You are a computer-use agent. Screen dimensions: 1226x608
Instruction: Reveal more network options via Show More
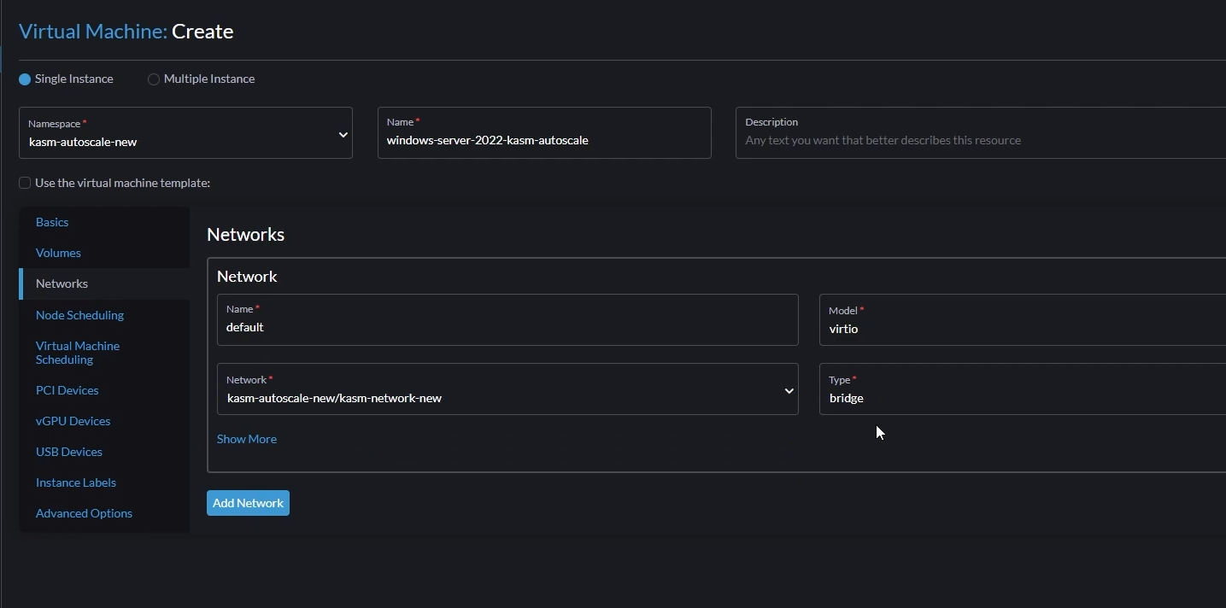click(x=246, y=438)
